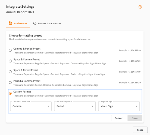Close the Integrate Settings dialog
The image size is (150, 135).
pos(140,130)
